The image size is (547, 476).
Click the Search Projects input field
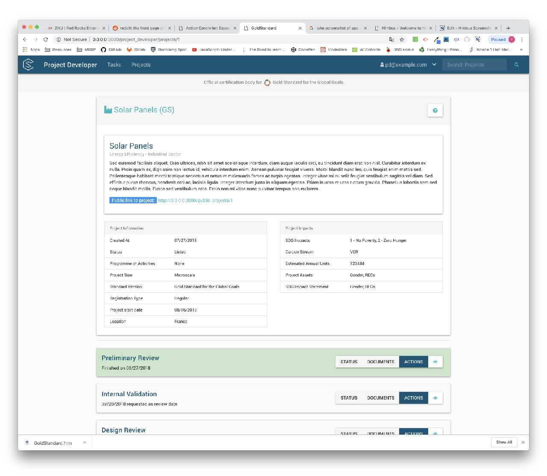point(474,65)
